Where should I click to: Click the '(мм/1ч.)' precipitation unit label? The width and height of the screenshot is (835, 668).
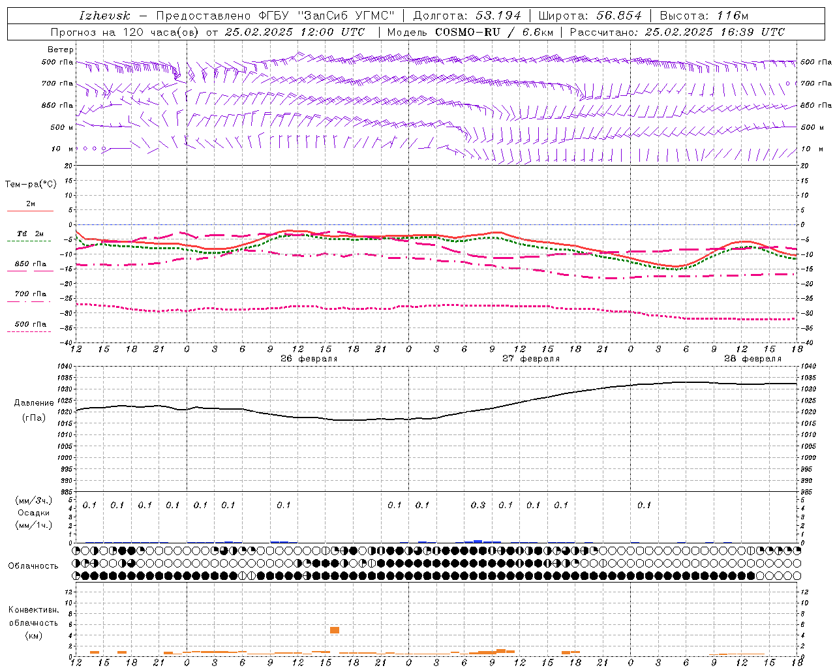pos(34,525)
